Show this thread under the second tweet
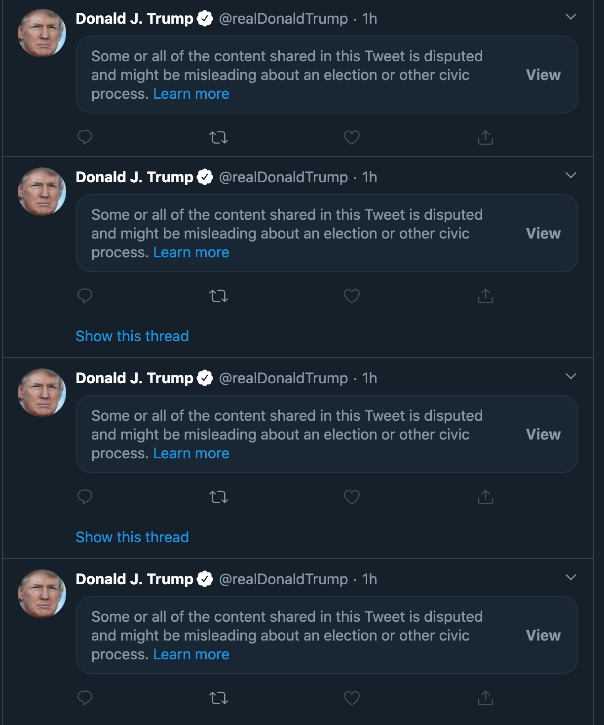 coord(132,336)
